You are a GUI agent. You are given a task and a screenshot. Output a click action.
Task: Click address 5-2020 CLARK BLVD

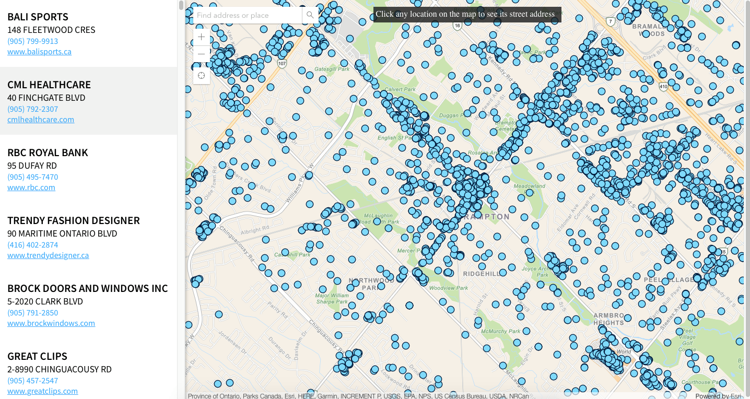[x=45, y=301]
